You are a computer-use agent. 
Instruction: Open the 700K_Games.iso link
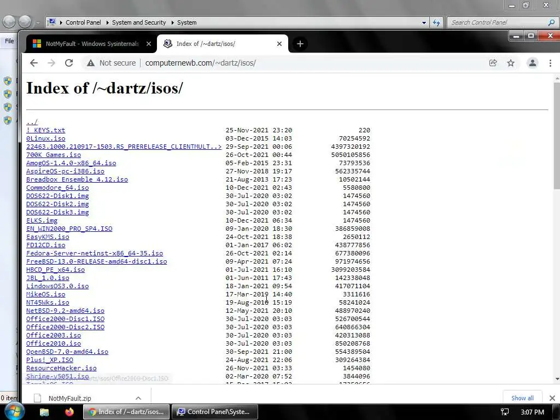(54, 155)
